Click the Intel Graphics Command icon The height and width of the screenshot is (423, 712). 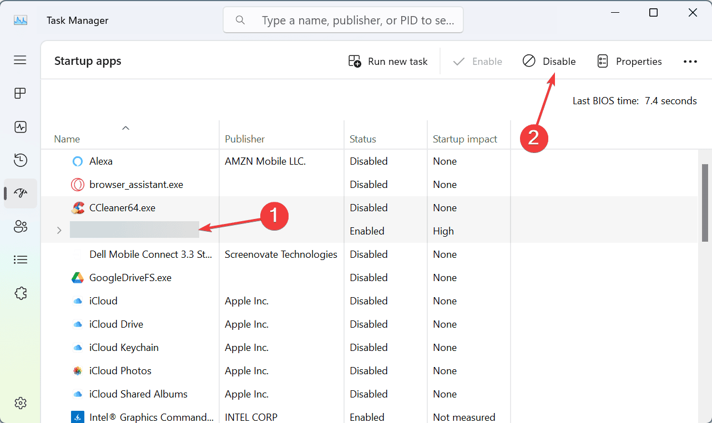coord(78,417)
